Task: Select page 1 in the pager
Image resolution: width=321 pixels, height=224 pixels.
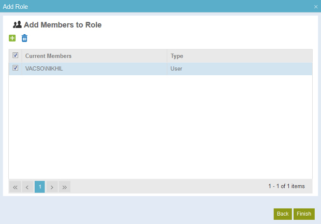Action: [x=40, y=187]
